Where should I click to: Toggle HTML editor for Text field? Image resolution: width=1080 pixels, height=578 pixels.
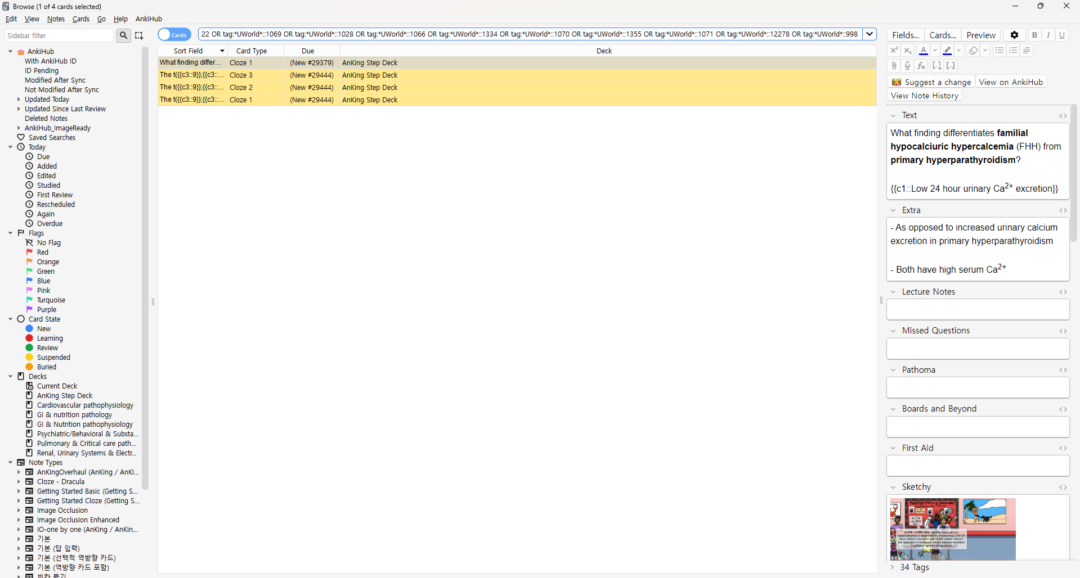(x=1063, y=116)
